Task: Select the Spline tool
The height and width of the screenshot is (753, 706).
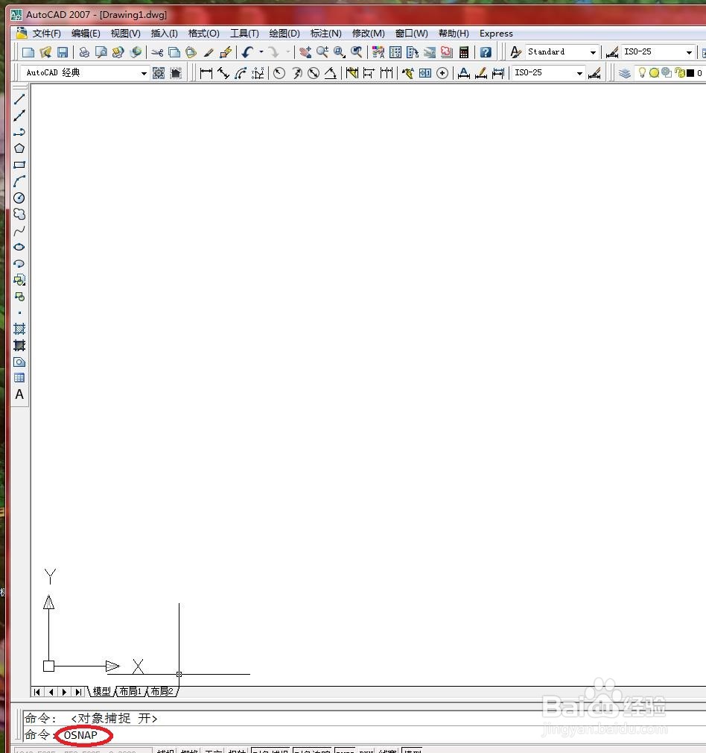Action: tap(19, 231)
